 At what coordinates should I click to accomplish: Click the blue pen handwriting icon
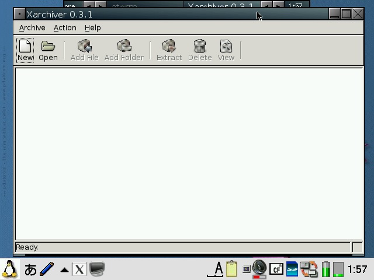point(47,269)
